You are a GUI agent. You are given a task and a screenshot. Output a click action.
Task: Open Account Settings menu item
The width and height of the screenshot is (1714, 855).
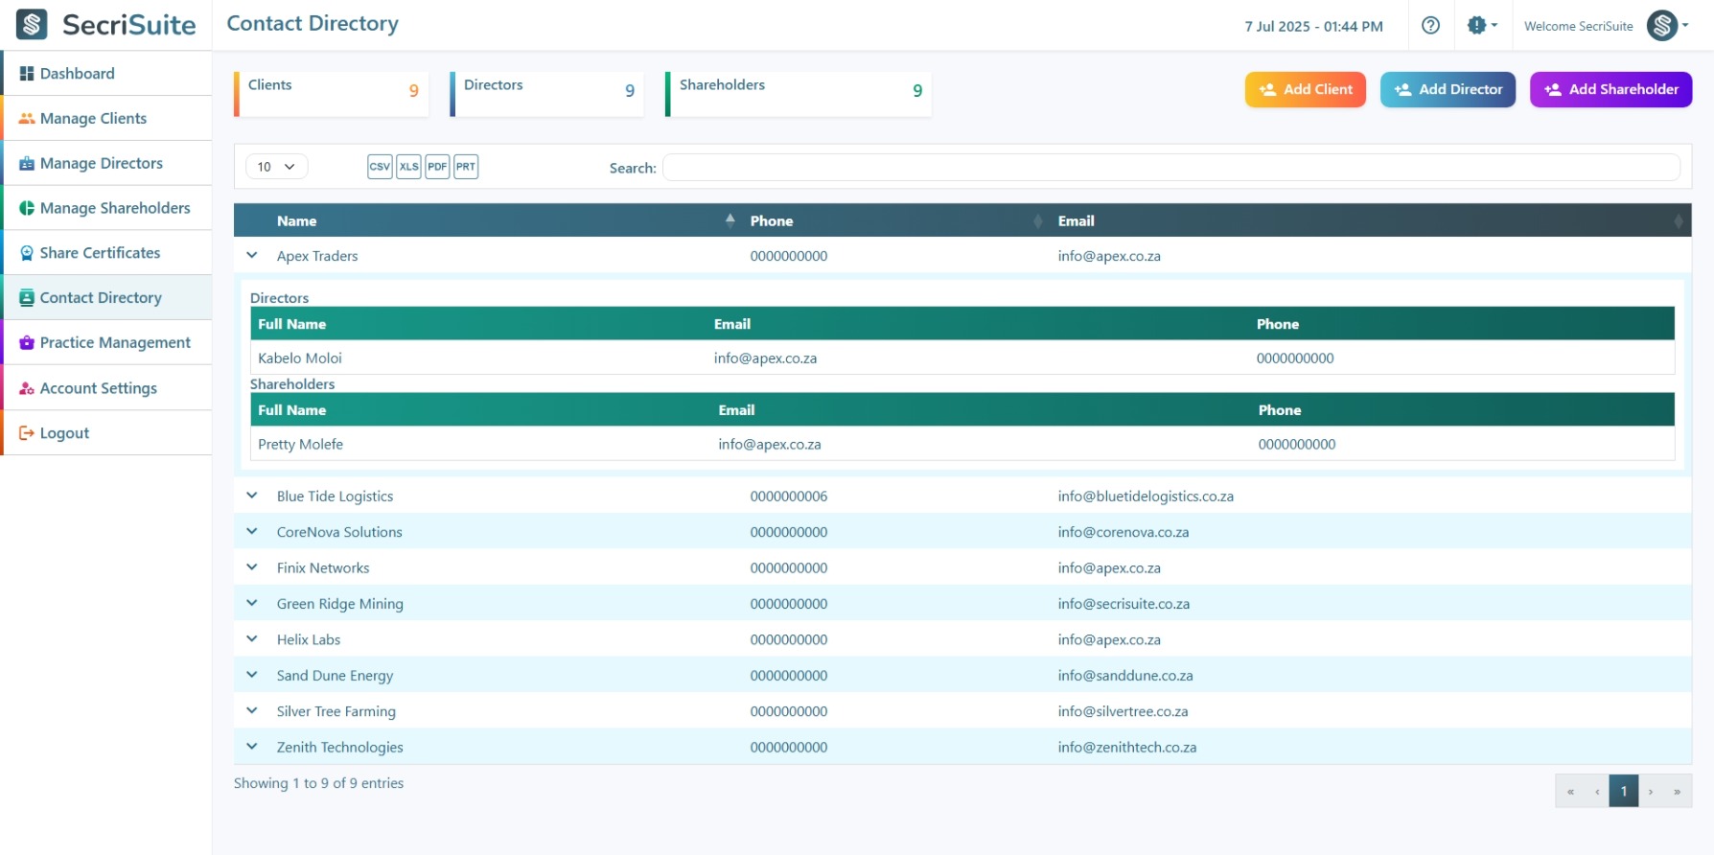point(106,388)
